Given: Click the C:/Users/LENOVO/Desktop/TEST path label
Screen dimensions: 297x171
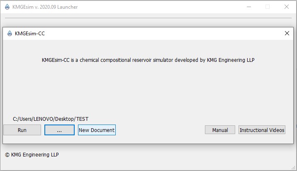Looking at the screenshot, I should pyautogui.click(x=51, y=119).
